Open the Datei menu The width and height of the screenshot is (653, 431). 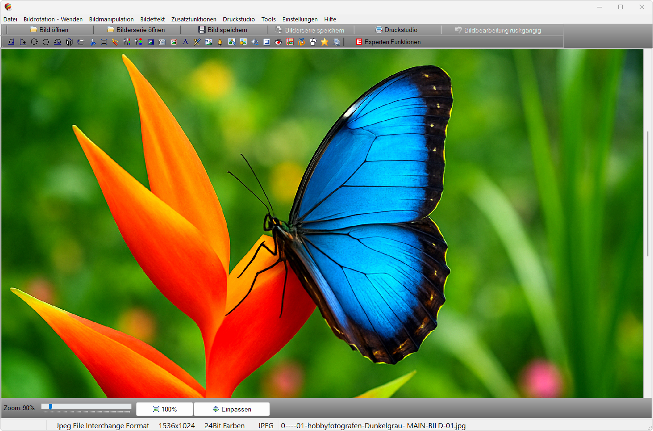(10, 19)
